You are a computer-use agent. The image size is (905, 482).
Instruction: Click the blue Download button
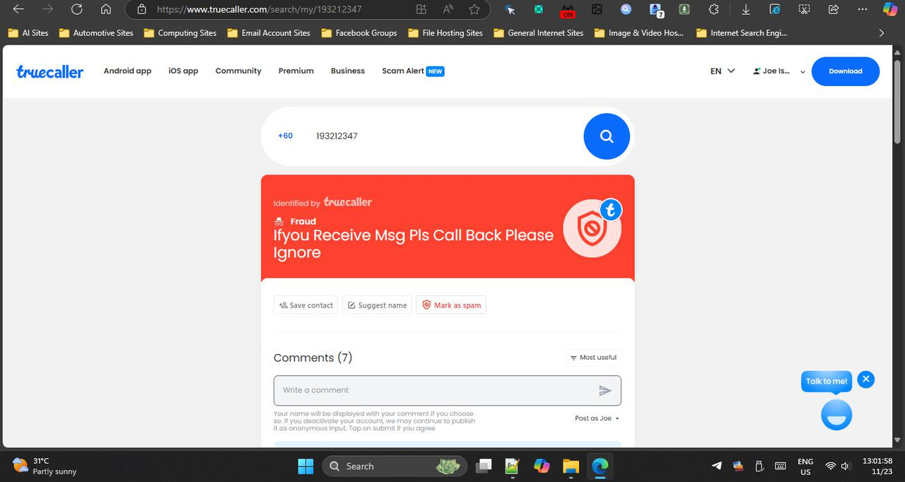tap(846, 71)
